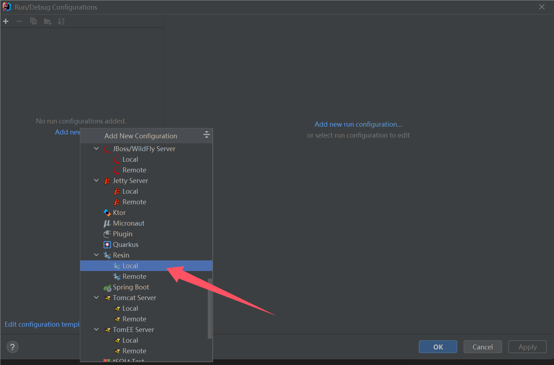This screenshot has height=365, width=554.
Task: Click the popup list vertical scrollbar
Action: click(x=210, y=309)
